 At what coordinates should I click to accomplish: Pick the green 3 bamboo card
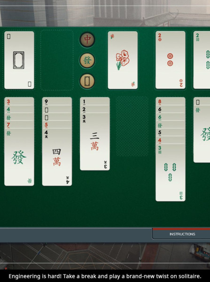coord(171,173)
